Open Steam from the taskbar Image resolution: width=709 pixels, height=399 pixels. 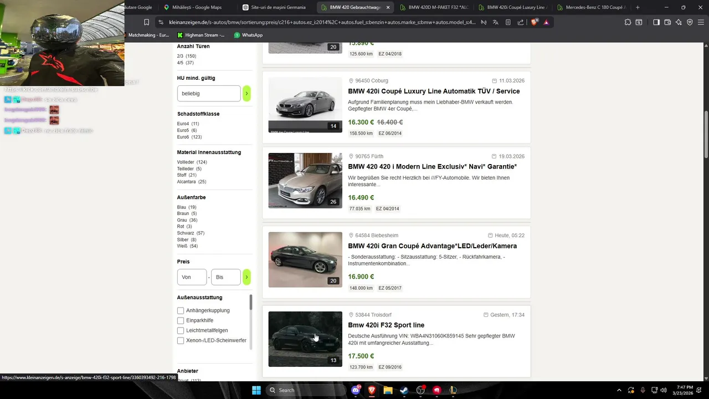point(404,390)
